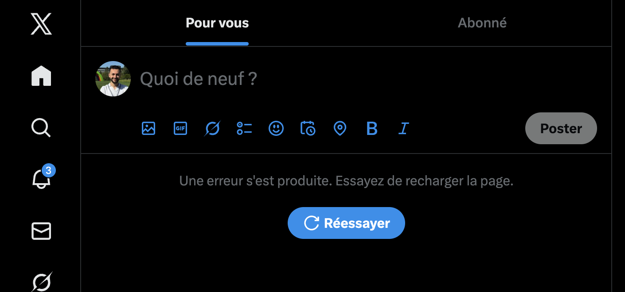Insert a GIF into the post

click(x=180, y=128)
